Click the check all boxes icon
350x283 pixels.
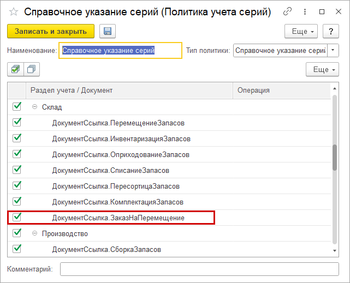15,69
